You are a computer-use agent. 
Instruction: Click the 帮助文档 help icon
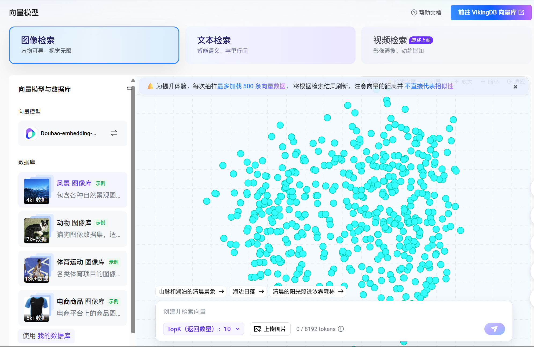coord(414,13)
